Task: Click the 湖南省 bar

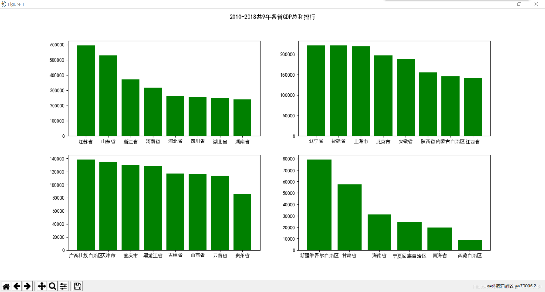Action: click(x=242, y=117)
